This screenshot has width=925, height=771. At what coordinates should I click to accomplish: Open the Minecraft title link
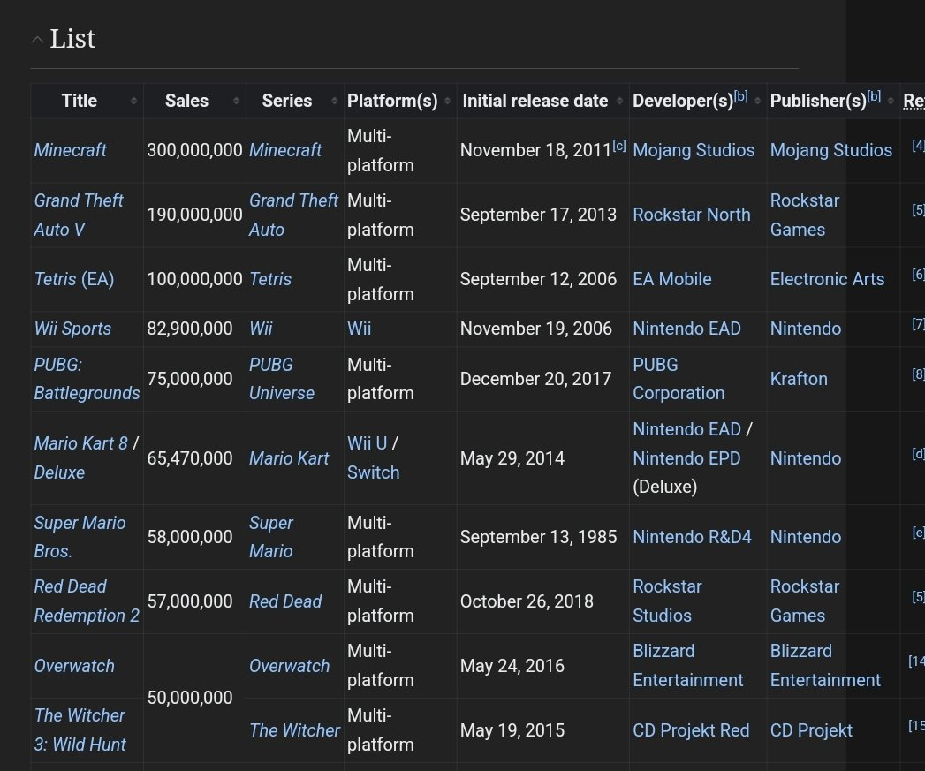coord(70,150)
